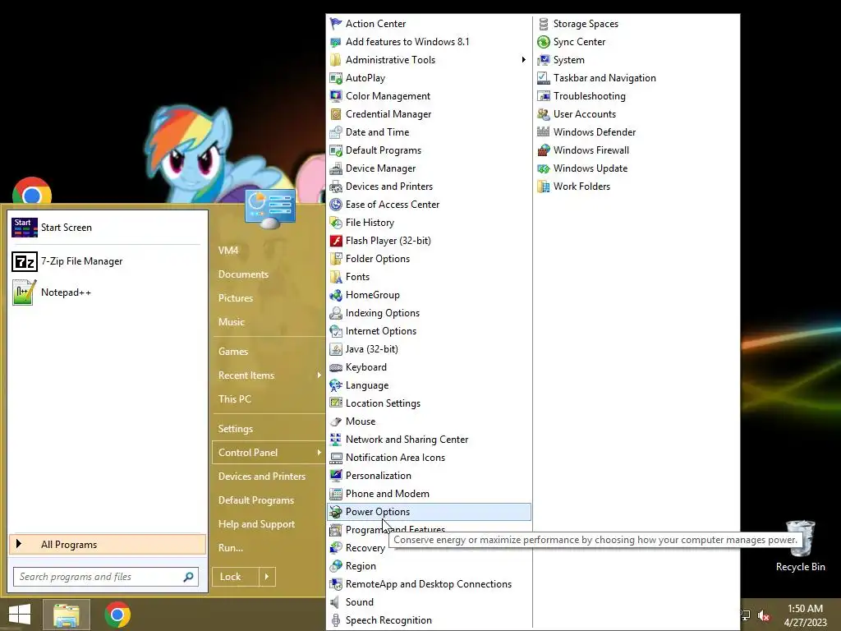841x631 pixels.
Task: Open This PC from start menu
Action: pos(269,399)
